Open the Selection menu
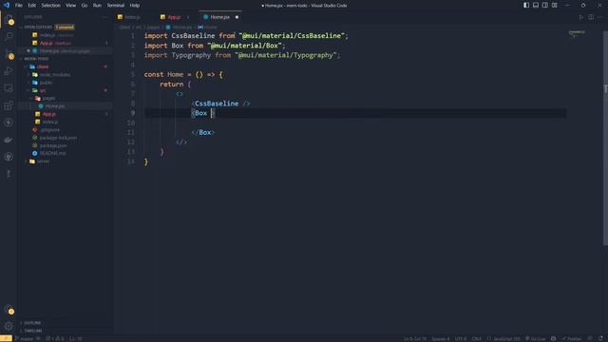Viewport: 608px width, 342px height. tap(50, 6)
